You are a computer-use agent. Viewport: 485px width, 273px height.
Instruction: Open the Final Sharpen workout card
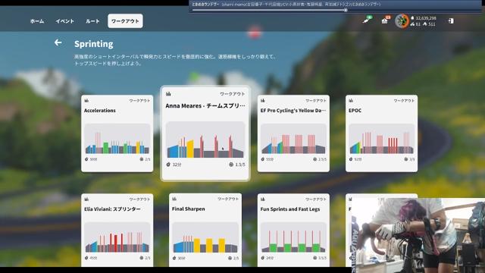tap(205, 231)
